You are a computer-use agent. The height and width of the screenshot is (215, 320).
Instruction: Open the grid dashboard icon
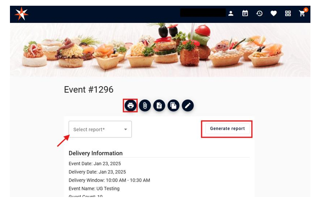point(288,13)
